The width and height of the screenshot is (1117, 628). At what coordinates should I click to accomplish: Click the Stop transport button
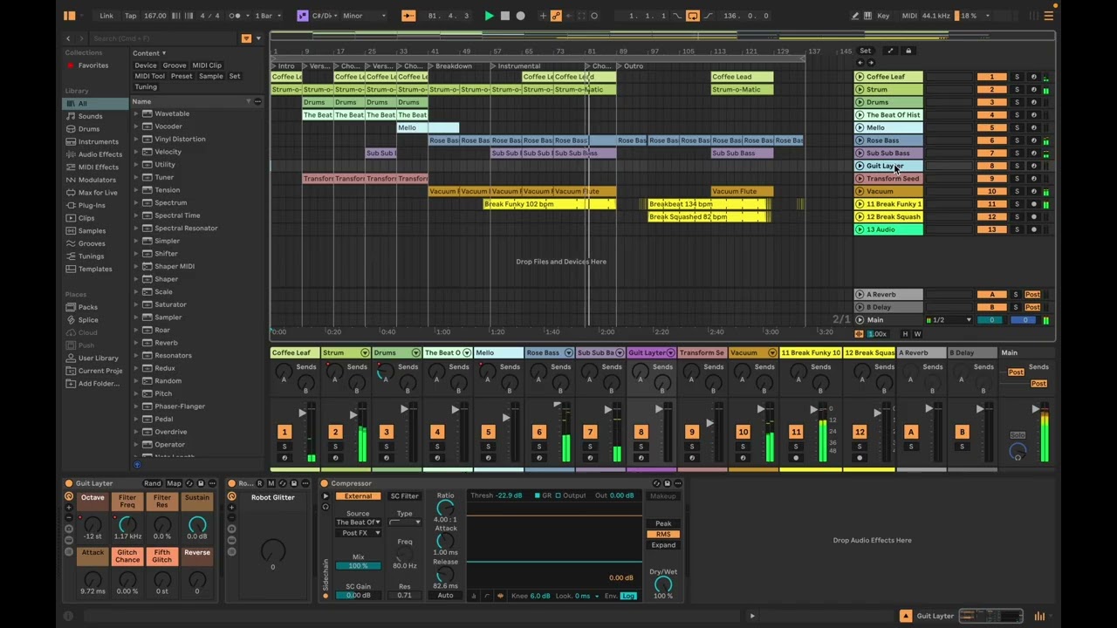tap(504, 16)
